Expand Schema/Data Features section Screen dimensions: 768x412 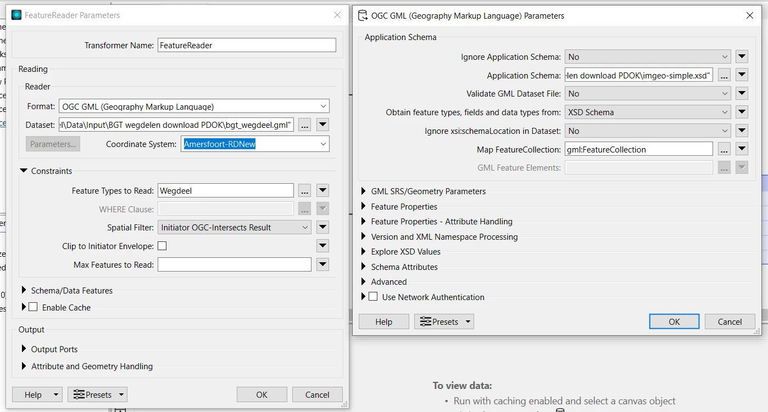[24, 290]
